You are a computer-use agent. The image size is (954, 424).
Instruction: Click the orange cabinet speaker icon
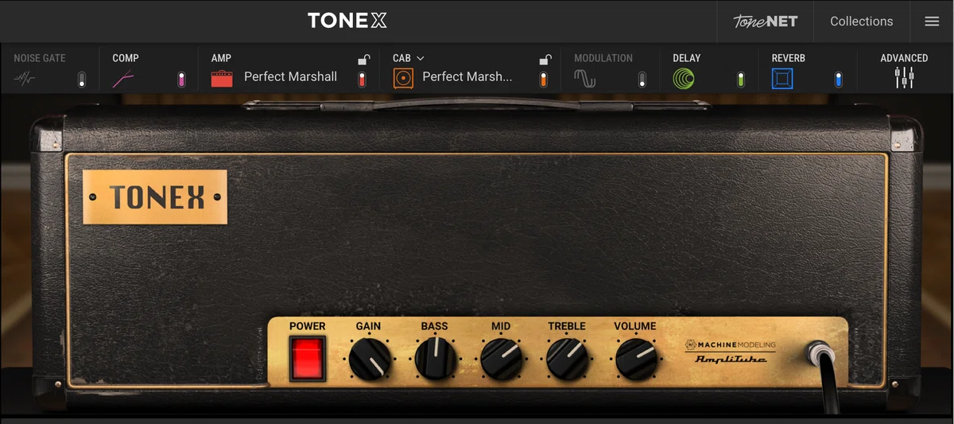(403, 78)
